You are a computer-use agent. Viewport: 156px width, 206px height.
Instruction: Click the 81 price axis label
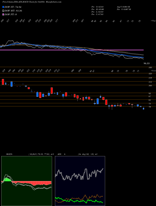click(150, 100)
